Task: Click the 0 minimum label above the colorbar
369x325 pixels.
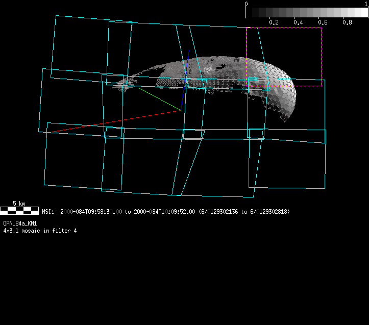Action: click(x=247, y=4)
